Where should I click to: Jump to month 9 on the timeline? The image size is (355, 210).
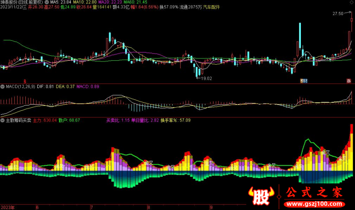(x=211, y=207)
